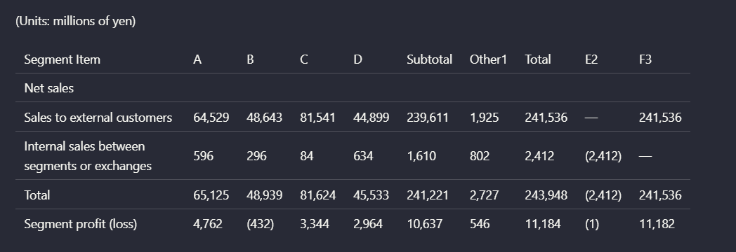Viewport: 736px width, 252px height.
Task: Select the value 45,533
Action: point(372,195)
